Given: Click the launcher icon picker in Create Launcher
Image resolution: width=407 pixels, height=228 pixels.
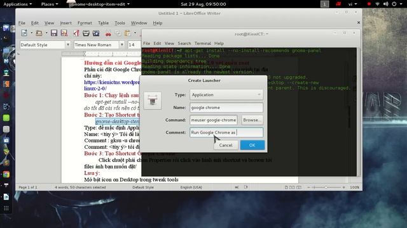Looking at the screenshot, I should (153, 101).
